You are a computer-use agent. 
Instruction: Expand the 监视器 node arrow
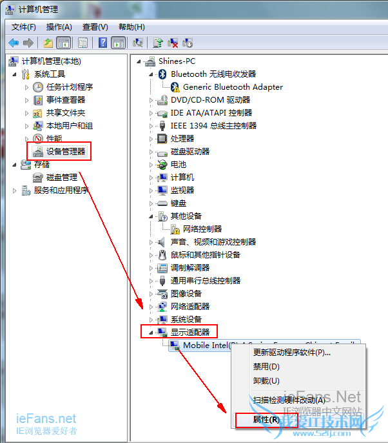click(x=151, y=191)
